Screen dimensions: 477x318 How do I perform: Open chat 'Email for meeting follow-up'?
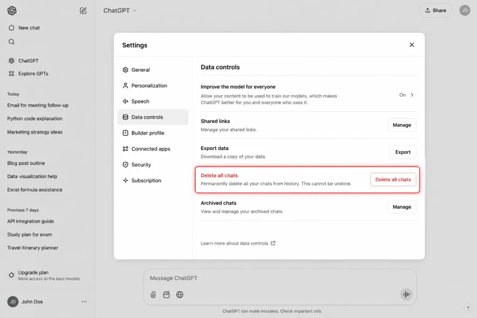[38, 105]
